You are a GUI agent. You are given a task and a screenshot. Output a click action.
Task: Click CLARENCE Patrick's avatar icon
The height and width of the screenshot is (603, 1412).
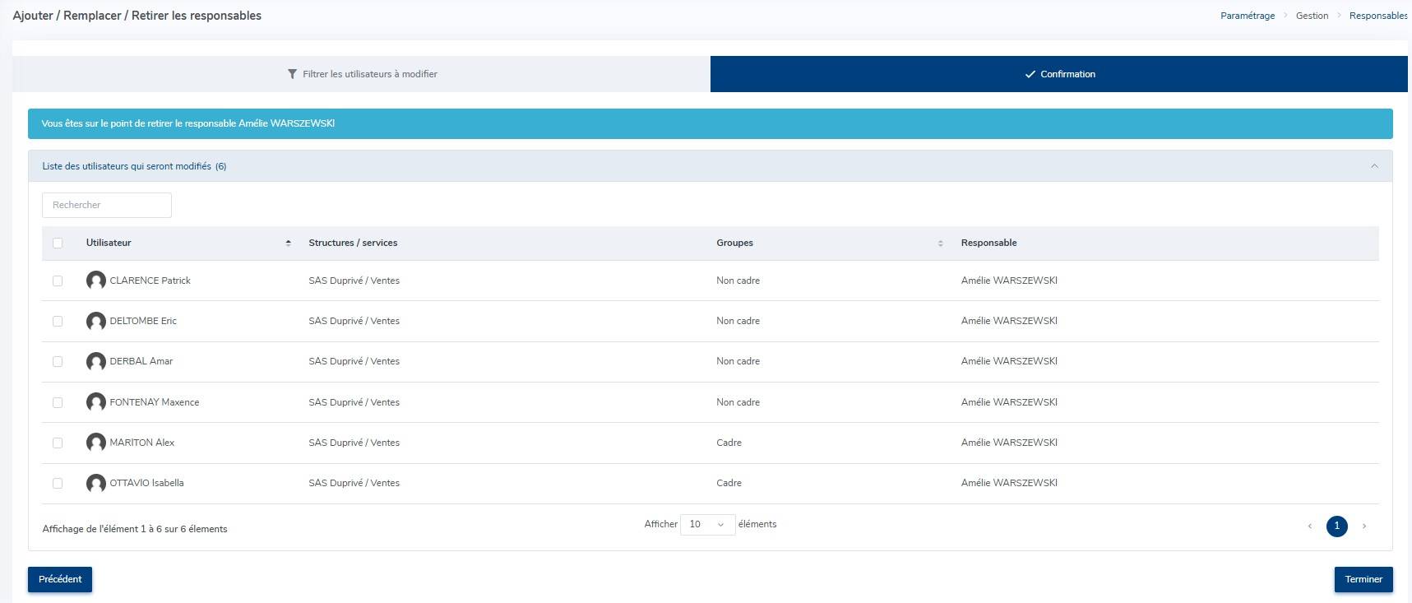pyautogui.click(x=95, y=281)
